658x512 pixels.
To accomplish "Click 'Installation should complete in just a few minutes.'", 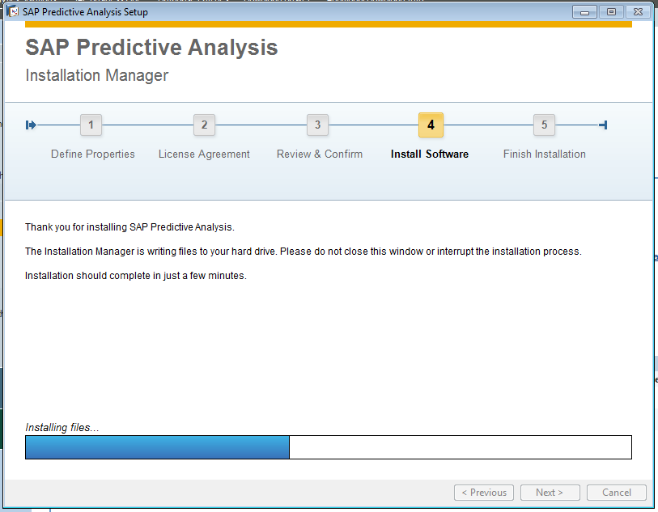I will pyautogui.click(x=135, y=276).
